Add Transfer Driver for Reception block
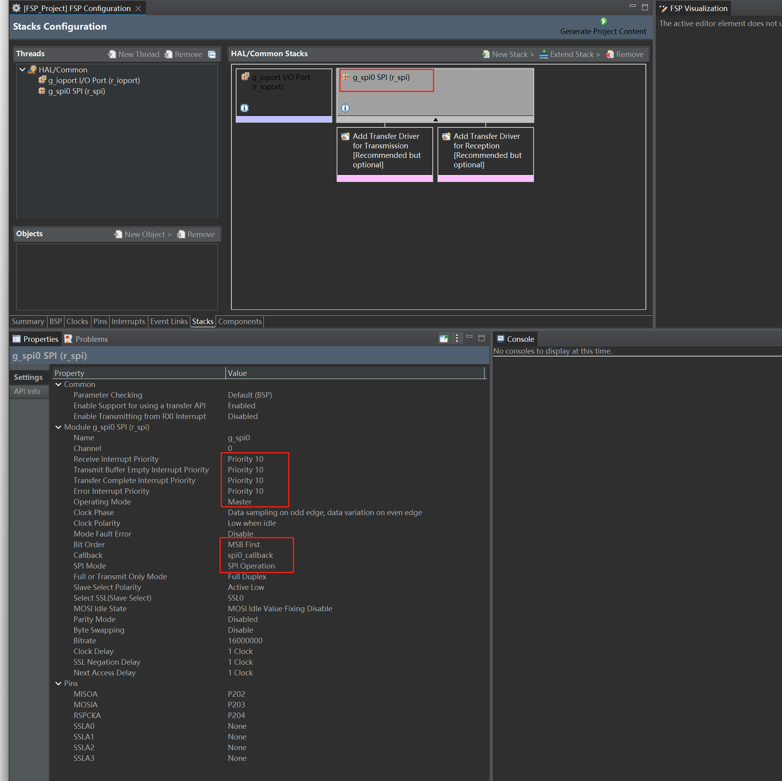The width and height of the screenshot is (782, 781). pyautogui.click(x=485, y=151)
